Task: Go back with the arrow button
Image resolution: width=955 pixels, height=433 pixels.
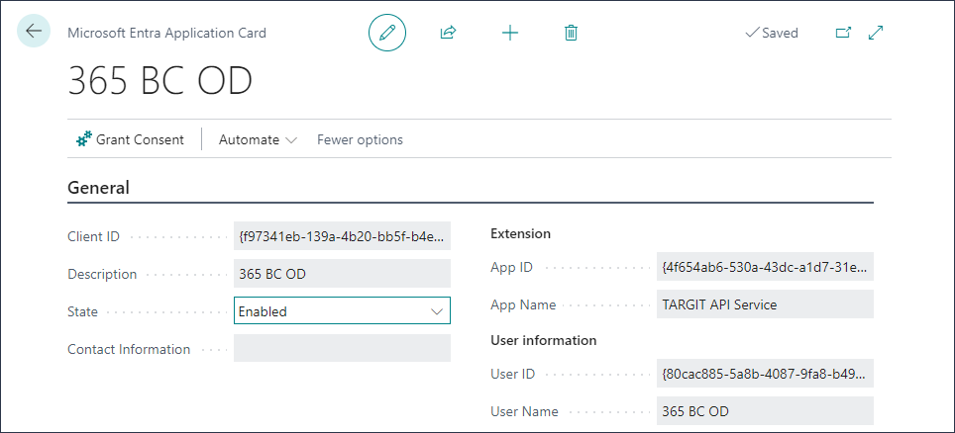Action: tap(34, 31)
